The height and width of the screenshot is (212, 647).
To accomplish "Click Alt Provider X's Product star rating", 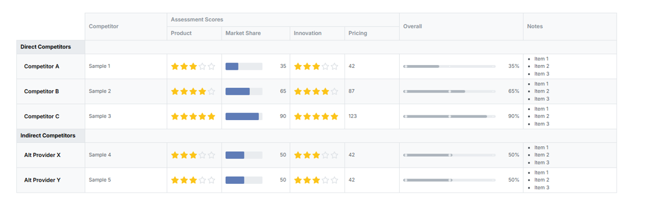I will click(193, 155).
